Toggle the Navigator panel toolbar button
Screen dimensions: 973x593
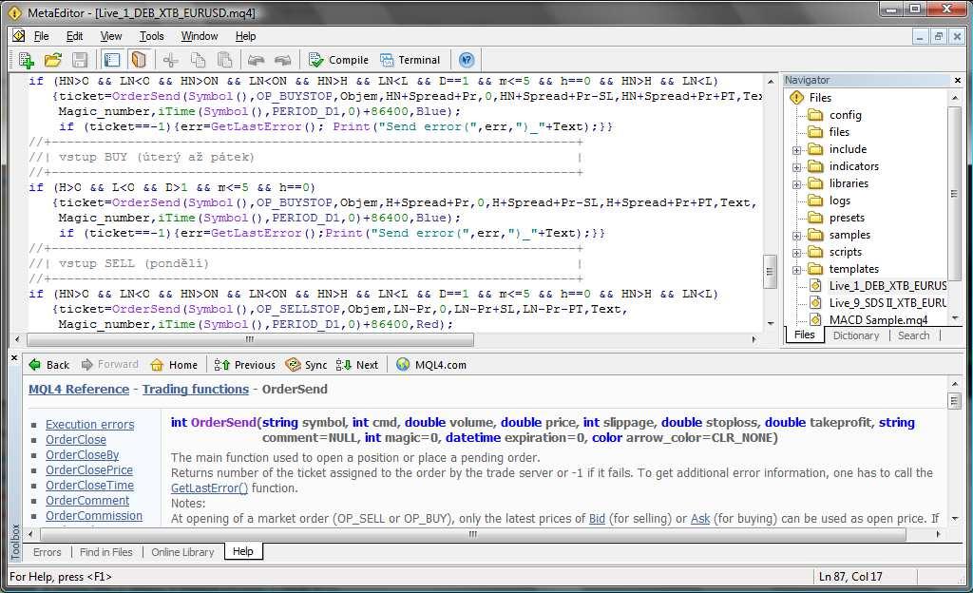(112, 60)
